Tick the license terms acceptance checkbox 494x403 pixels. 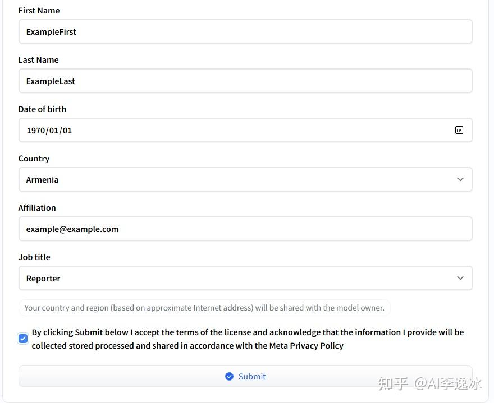(23, 339)
